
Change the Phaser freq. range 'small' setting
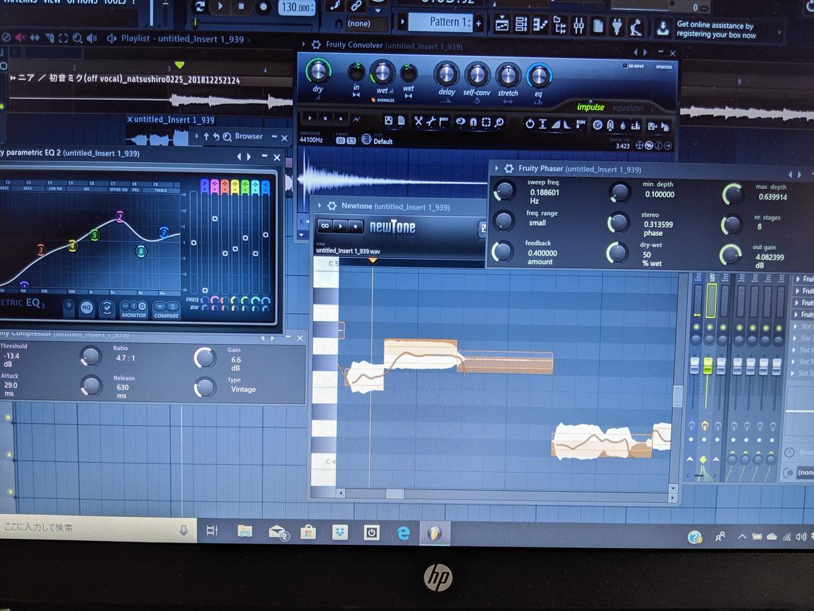pyautogui.click(x=537, y=223)
